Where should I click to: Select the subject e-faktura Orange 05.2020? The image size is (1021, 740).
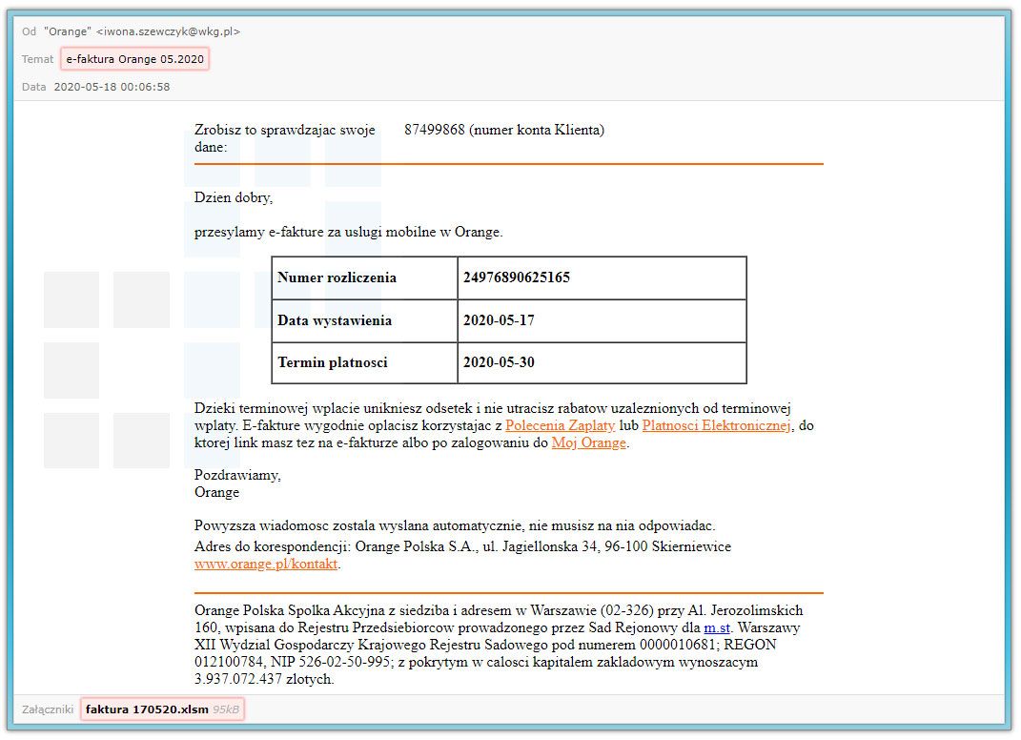click(134, 59)
